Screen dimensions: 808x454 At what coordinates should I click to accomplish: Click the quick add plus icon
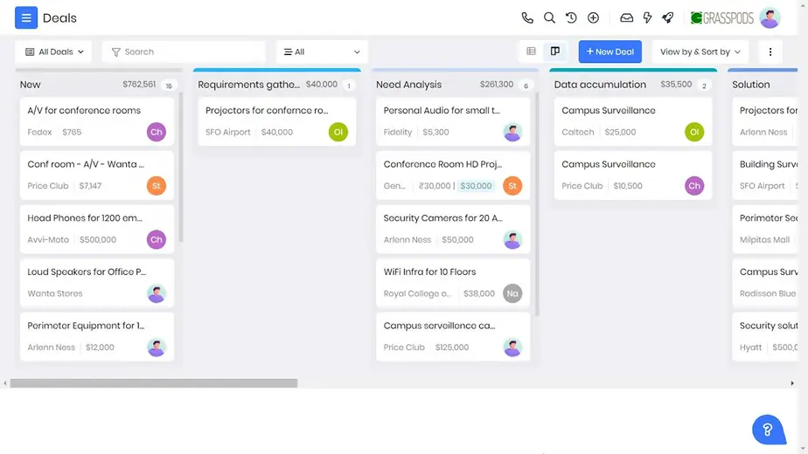tap(593, 17)
